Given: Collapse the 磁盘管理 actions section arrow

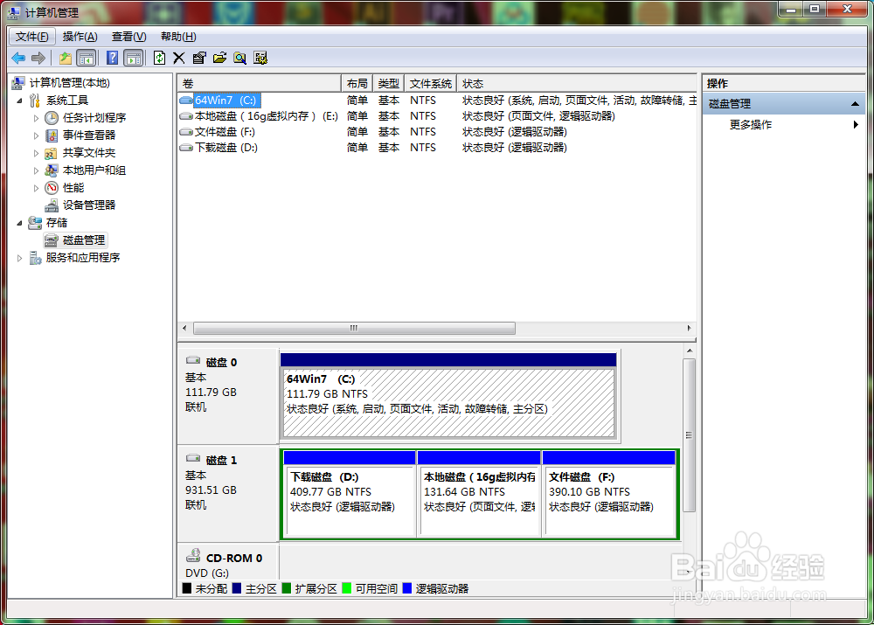Looking at the screenshot, I should click(855, 104).
